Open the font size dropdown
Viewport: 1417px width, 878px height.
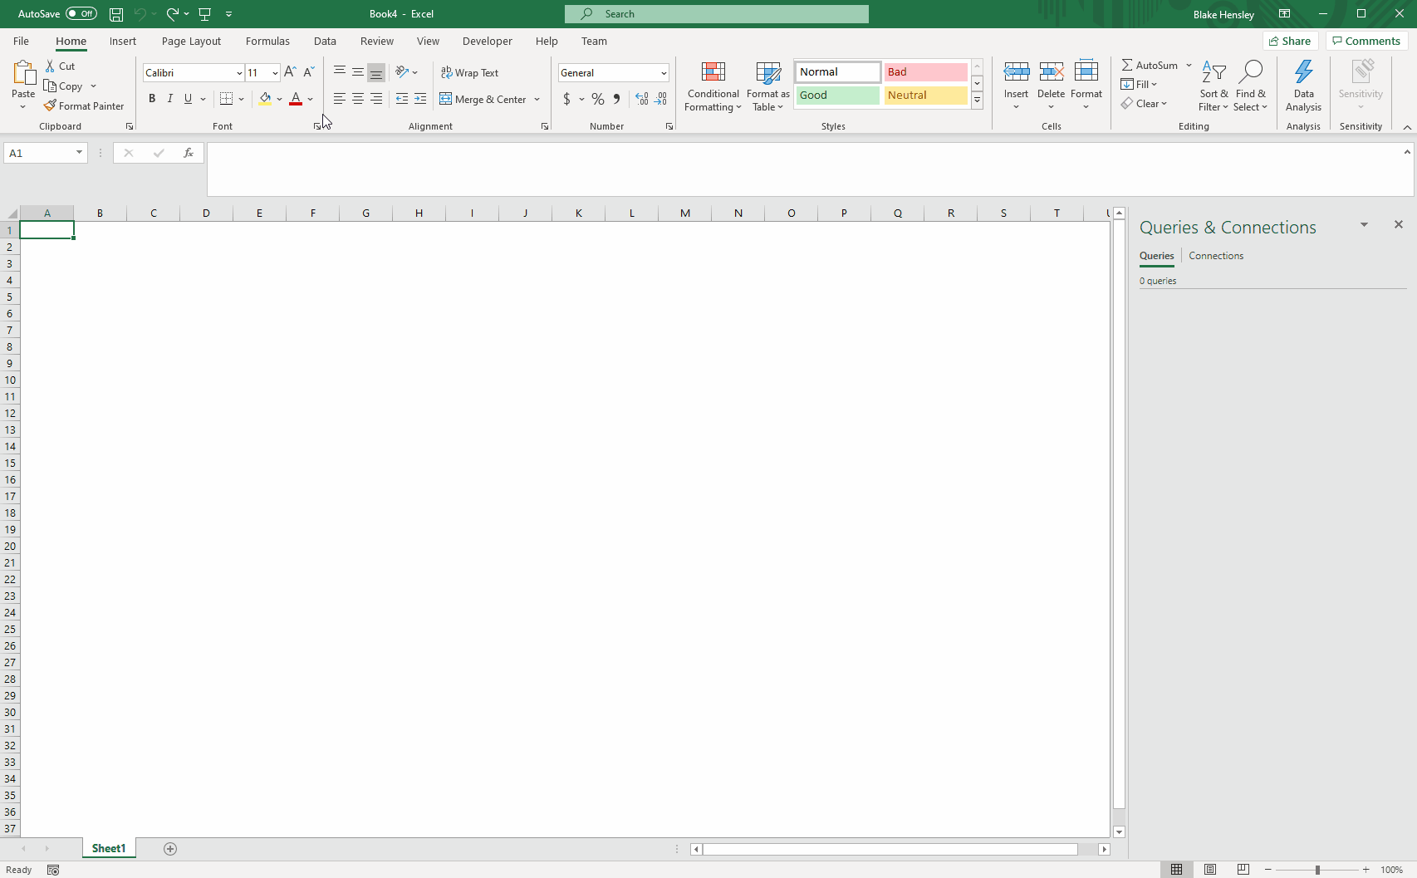pos(274,72)
